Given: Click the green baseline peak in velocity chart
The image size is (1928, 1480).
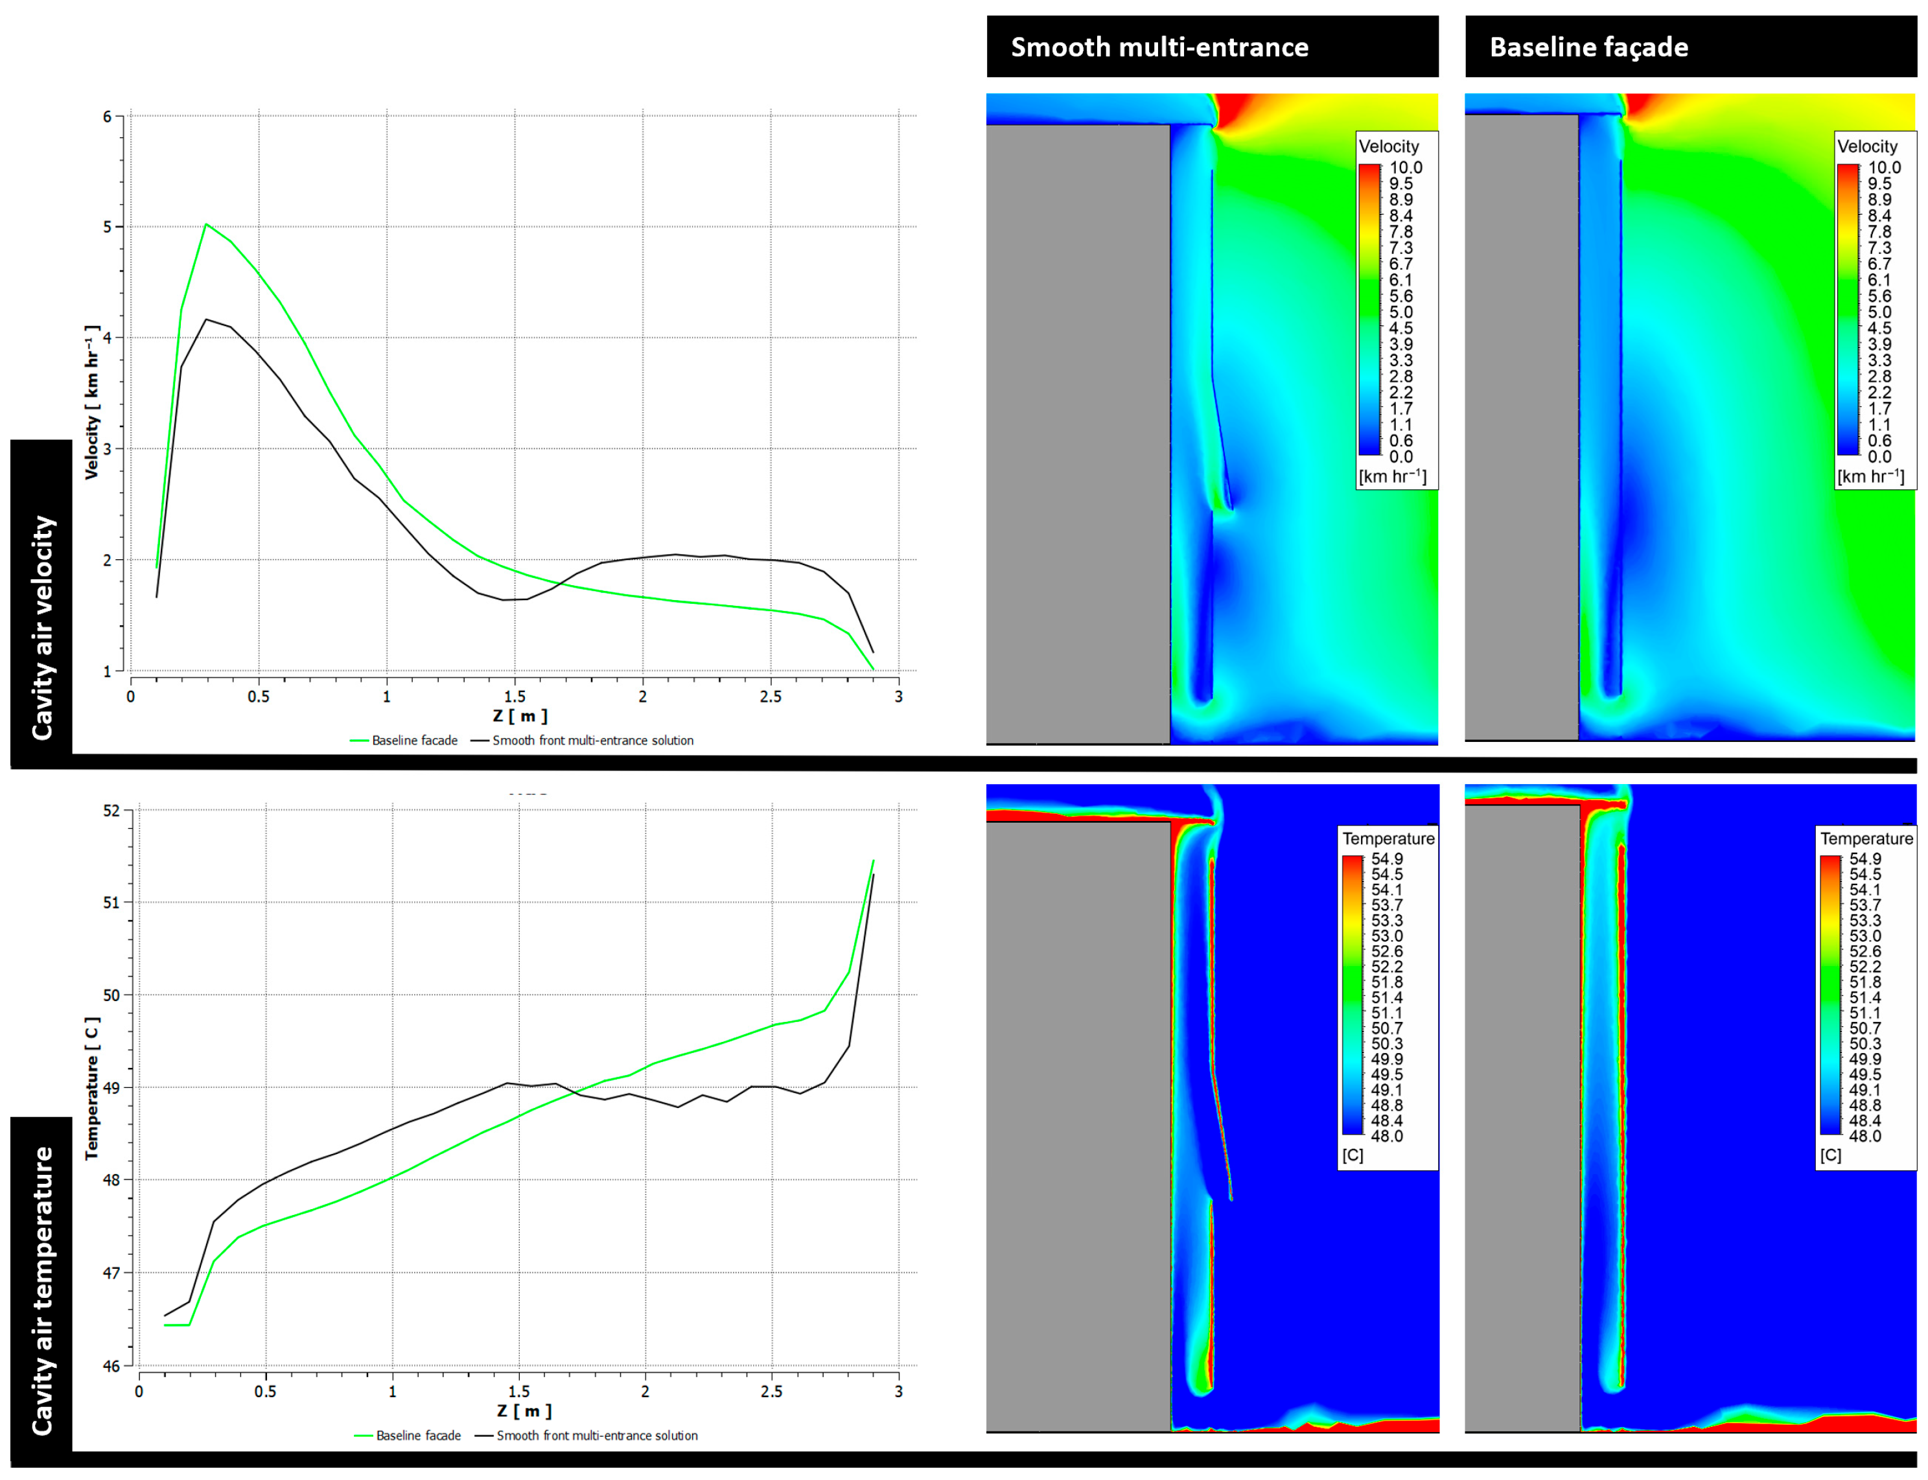Looking at the screenshot, I should coord(206,225).
